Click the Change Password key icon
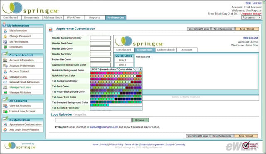The image size is (266, 154). tap(5, 36)
